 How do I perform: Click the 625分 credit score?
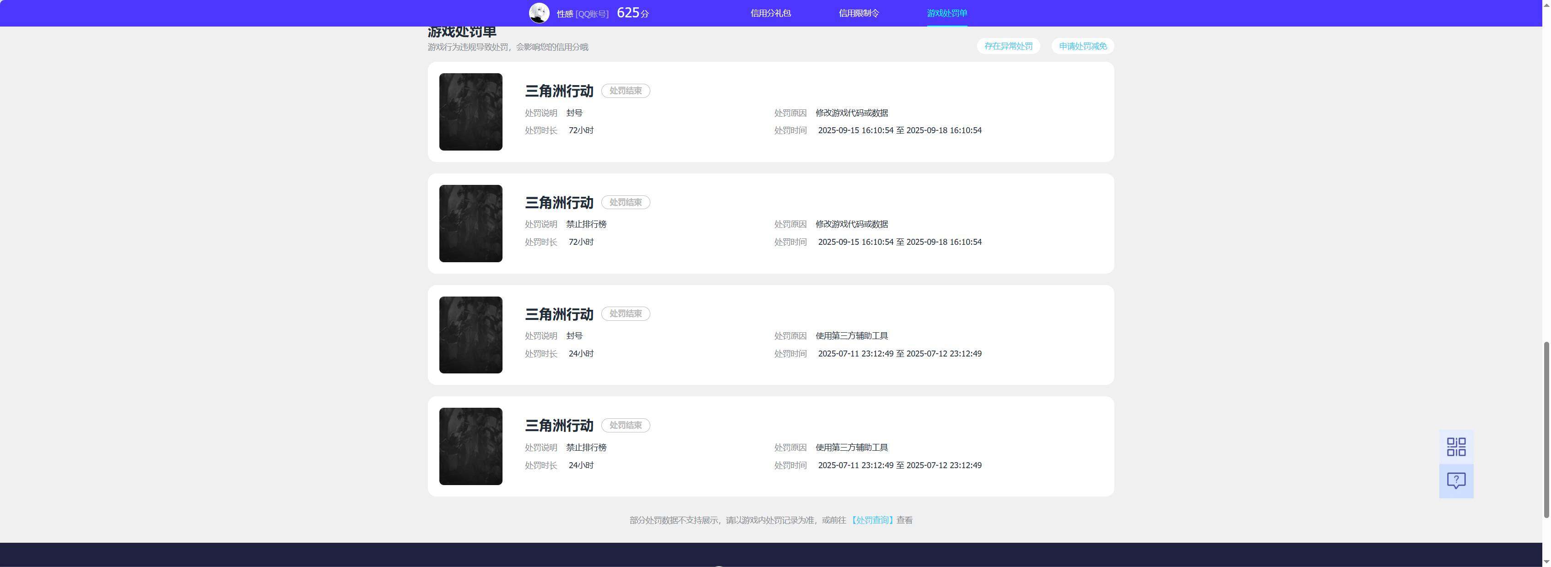tap(632, 13)
